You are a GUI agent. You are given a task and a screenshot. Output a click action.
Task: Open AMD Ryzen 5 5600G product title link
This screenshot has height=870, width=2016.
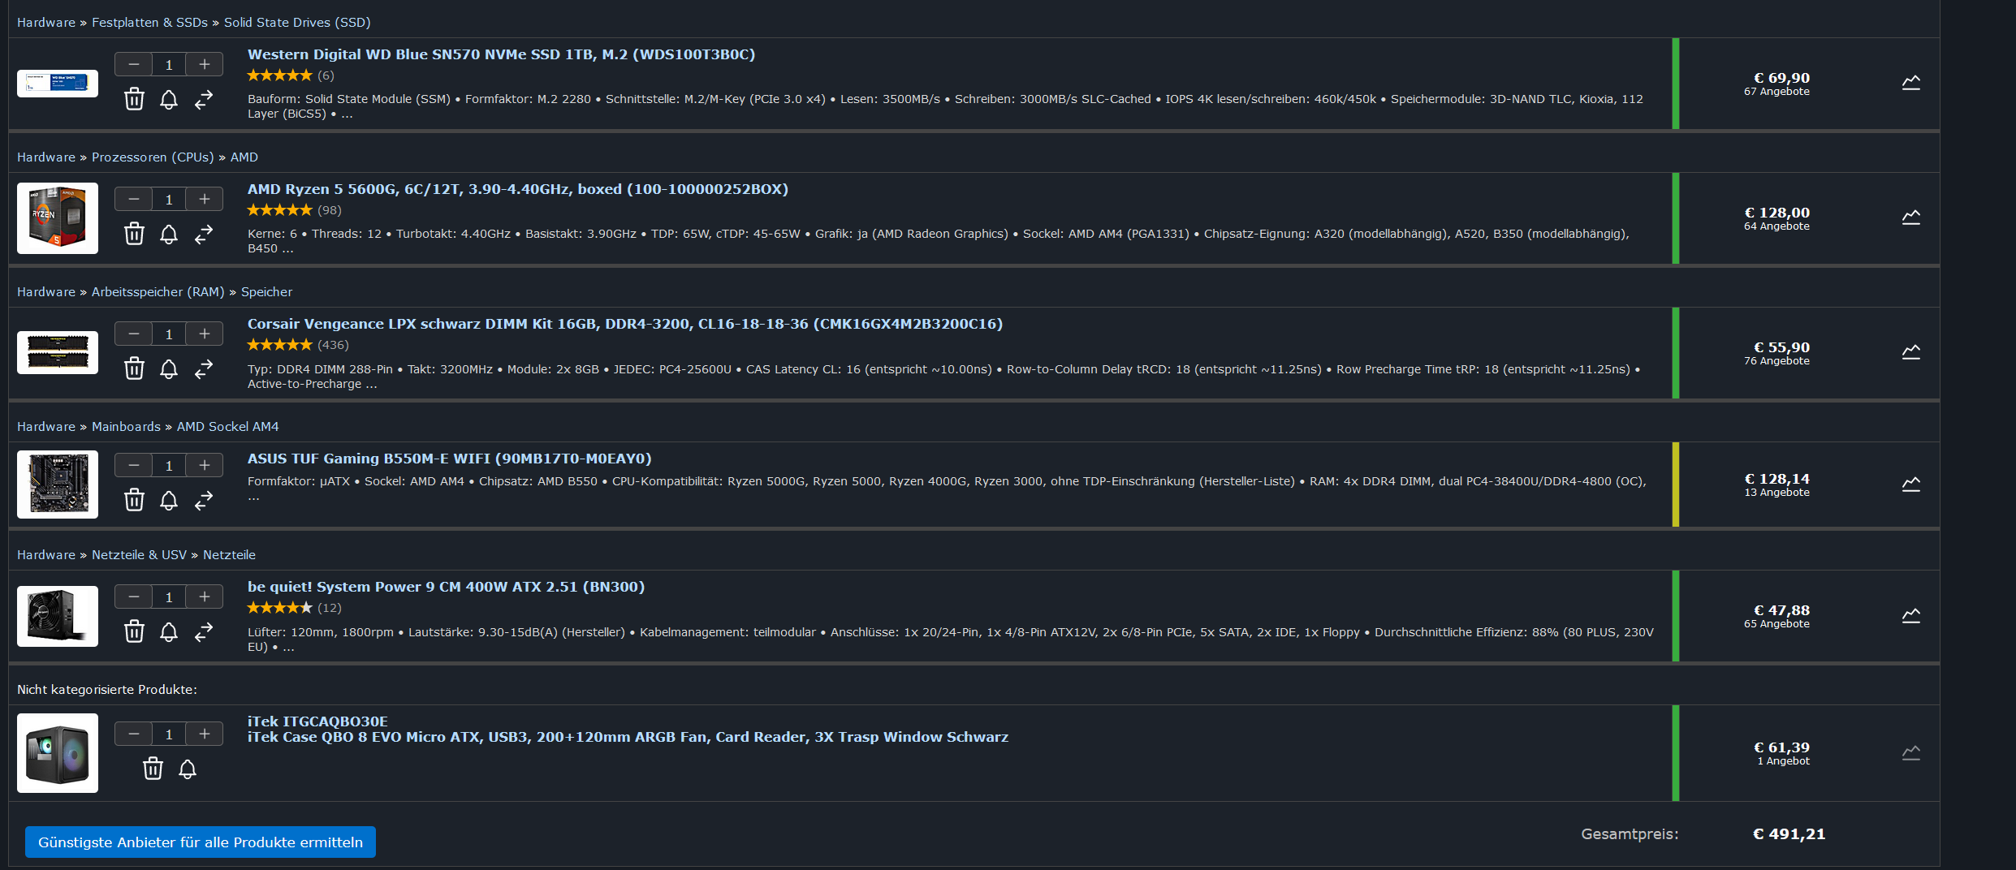pyautogui.click(x=518, y=189)
